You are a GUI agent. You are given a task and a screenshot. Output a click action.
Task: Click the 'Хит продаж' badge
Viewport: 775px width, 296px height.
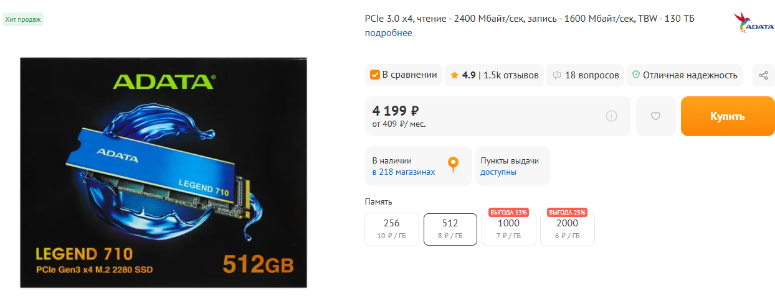click(x=23, y=19)
